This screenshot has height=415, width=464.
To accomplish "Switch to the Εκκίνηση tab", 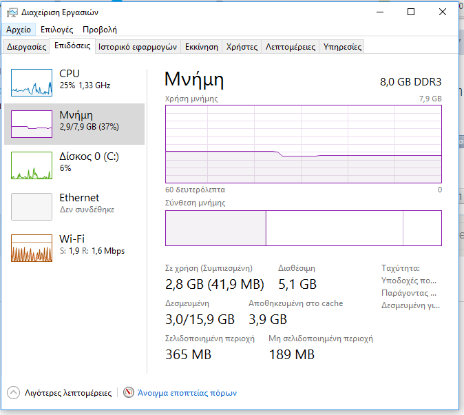I will 202,47.
